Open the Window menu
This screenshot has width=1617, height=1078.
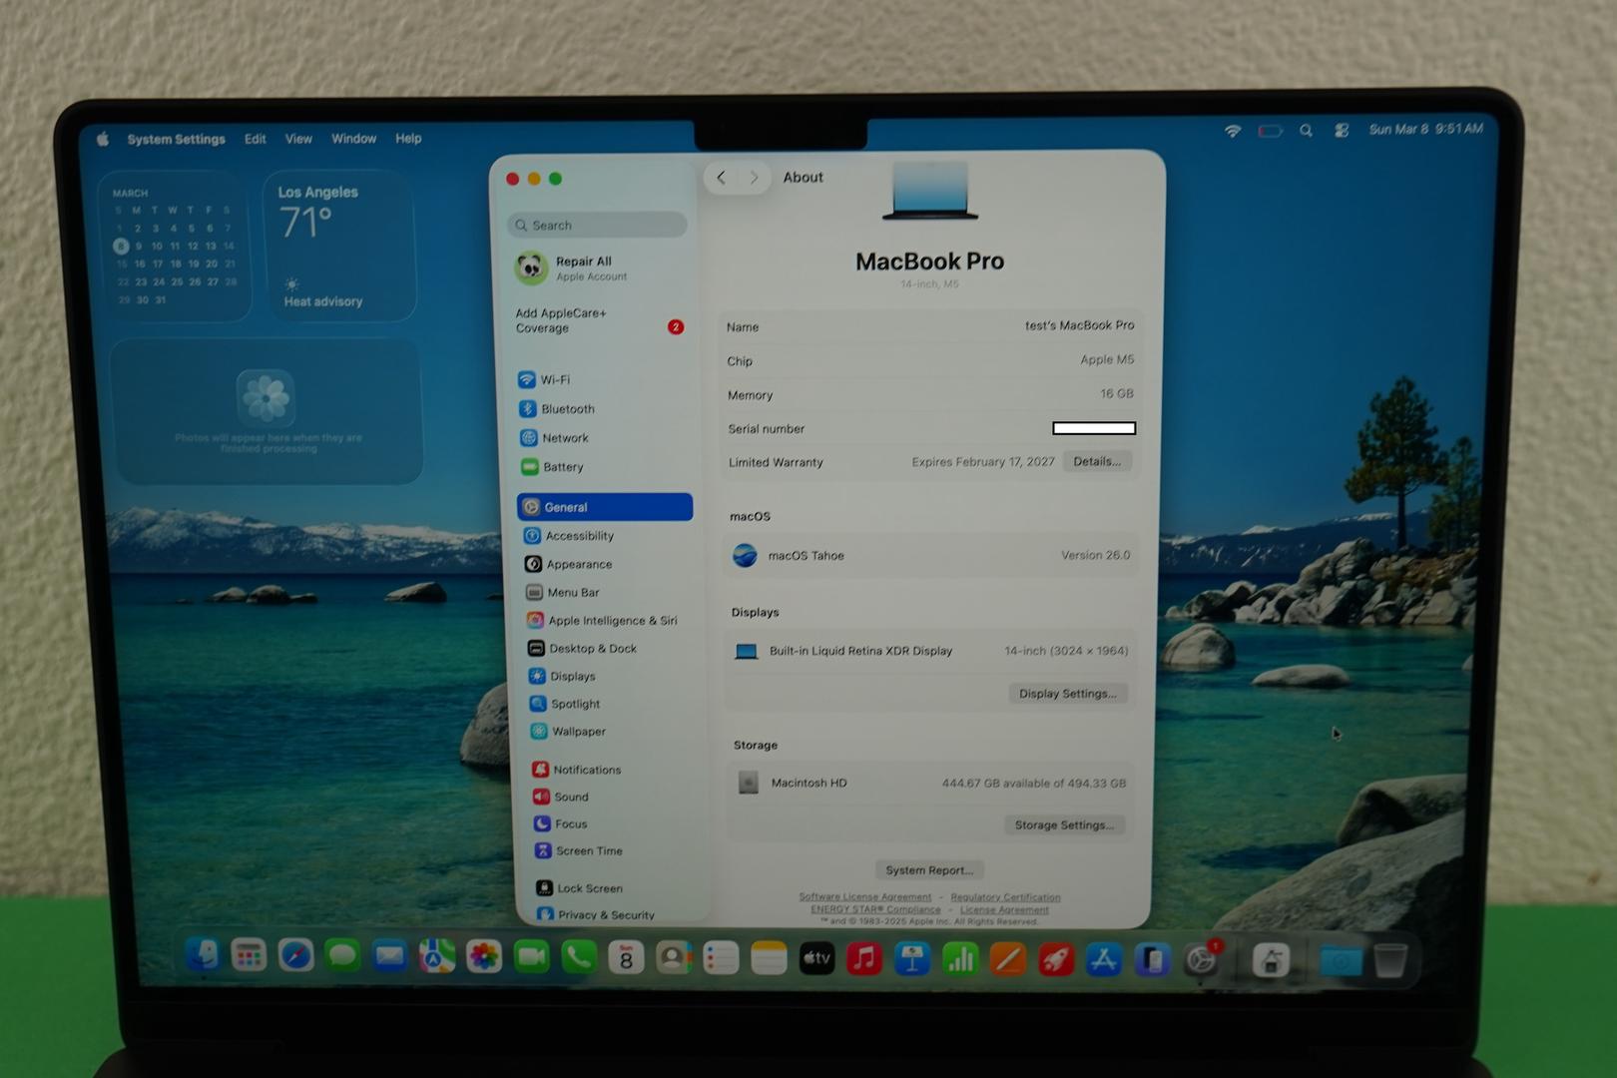353,139
